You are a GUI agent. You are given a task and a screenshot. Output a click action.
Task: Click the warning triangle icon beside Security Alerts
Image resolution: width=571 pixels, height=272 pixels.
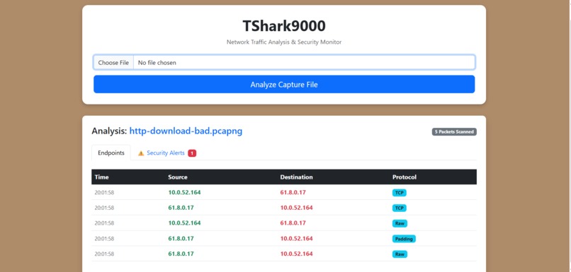(141, 153)
